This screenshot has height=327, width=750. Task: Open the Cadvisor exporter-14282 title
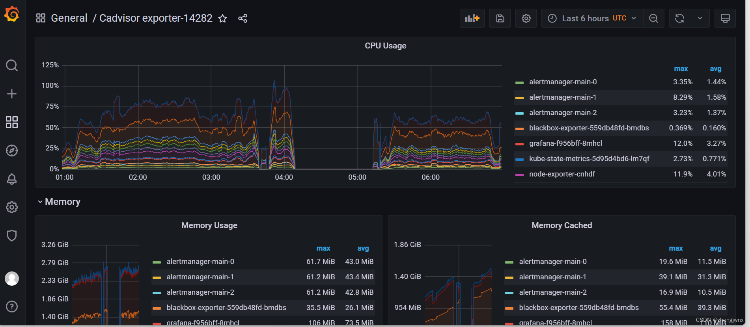coord(156,18)
